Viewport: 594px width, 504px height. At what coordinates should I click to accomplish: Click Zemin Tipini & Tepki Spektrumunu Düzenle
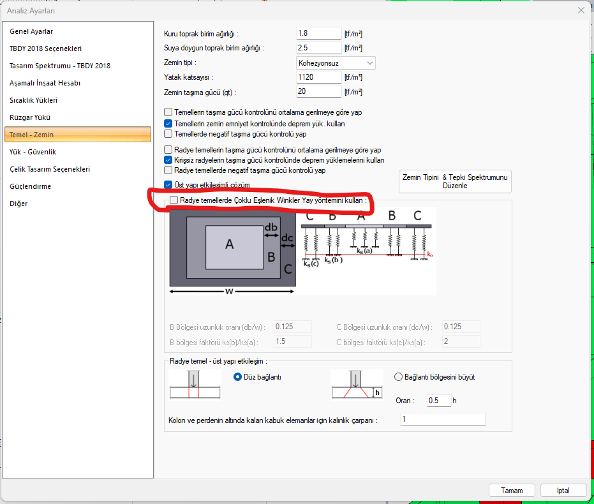(x=455, y=181)
